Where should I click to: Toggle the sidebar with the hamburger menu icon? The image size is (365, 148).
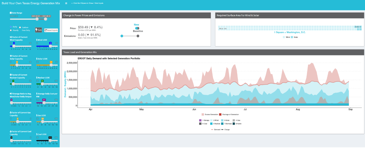tap(66, 3)
